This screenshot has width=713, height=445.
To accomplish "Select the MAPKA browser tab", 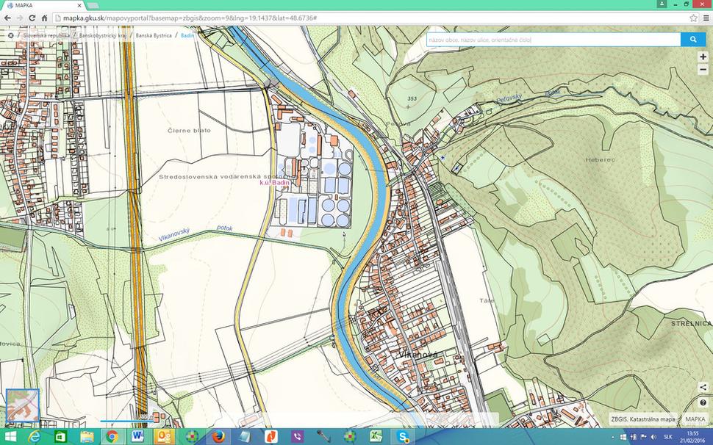I will [x=43, y=5].
